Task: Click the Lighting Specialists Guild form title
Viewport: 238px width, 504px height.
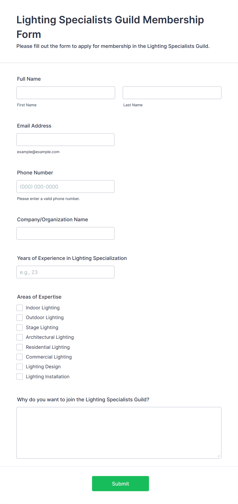Action: pos(110,27)
